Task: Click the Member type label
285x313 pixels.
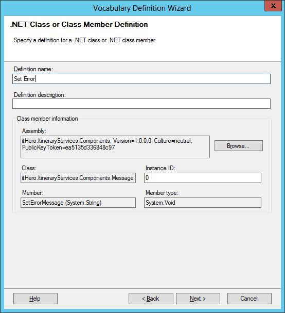Action: (x=162, y=193)
